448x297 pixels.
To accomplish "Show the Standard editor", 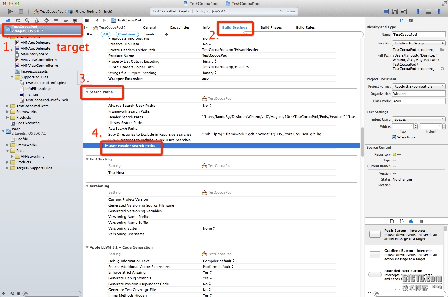I will [386, 12].
